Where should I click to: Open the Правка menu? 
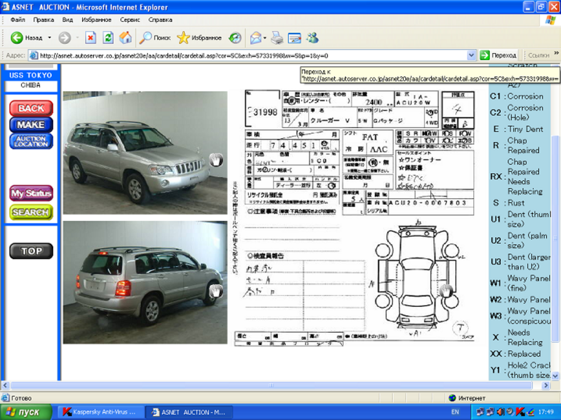tap(44, 19)
